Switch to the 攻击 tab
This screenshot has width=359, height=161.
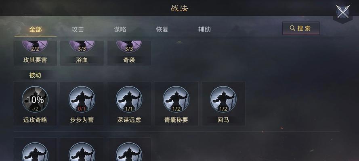point(78,29)
